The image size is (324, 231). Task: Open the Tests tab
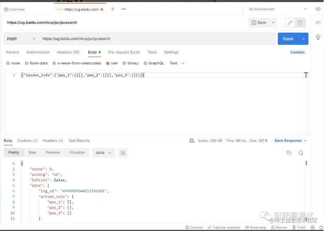(x=152, y=52)
